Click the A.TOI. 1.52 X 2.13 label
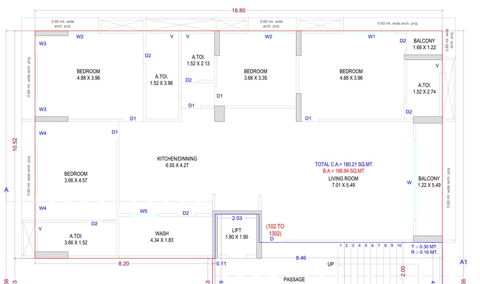The image size is (480, 284). 198,60
